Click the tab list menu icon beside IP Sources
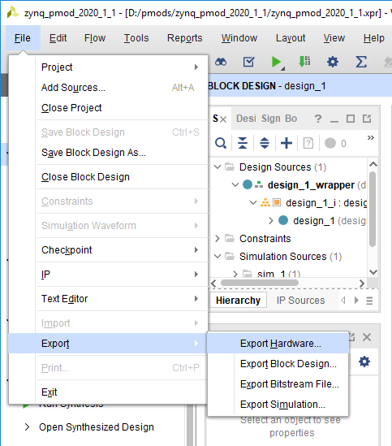Screen dimensions: 392x446 [x=369, y=301]
